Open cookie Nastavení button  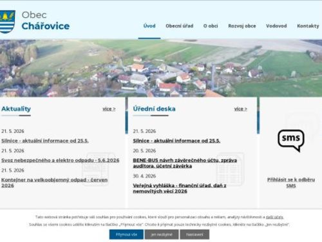pyautogui.click(x=194, y=234)
